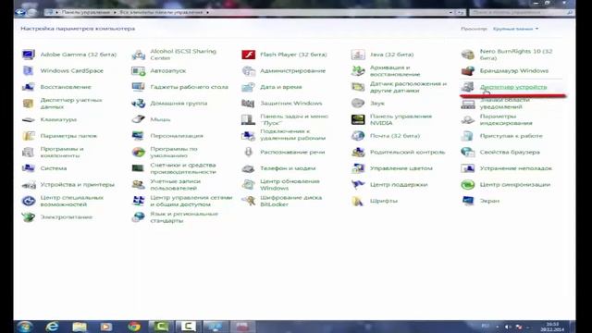Open Центр поддержки link

coord(399,185)
